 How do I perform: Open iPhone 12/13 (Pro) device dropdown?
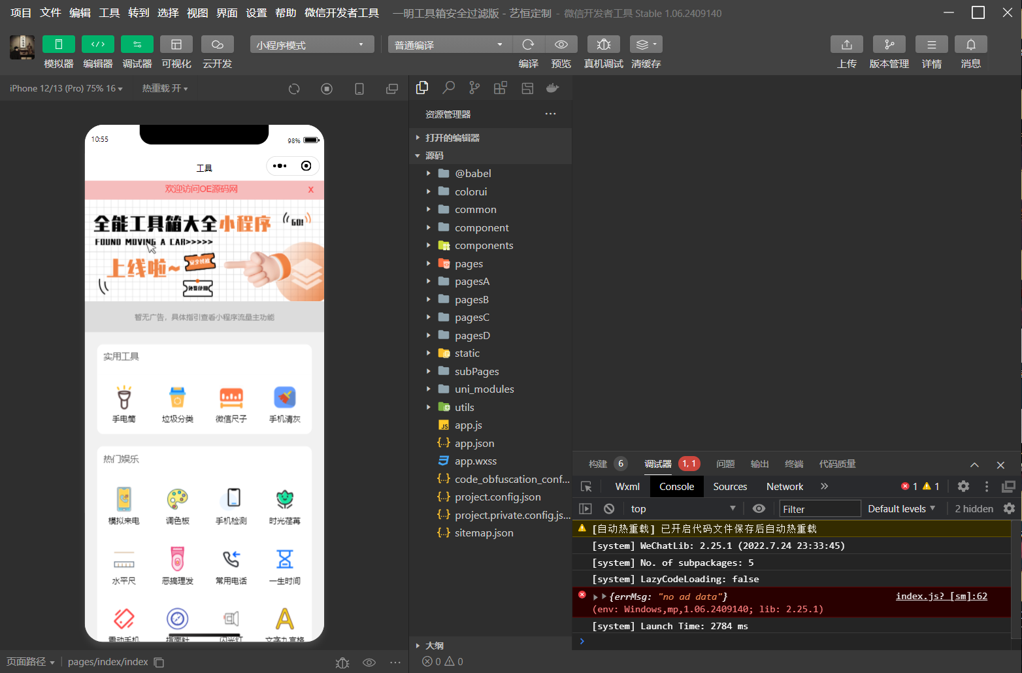click(66, 88)
